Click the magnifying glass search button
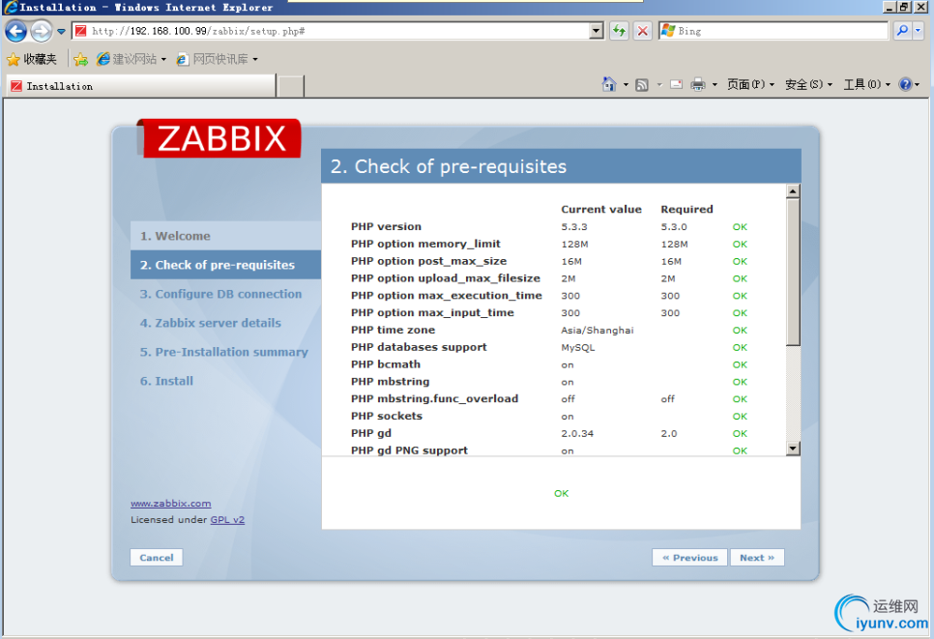Image resolution: width=934 pixels, height=639 pixels. (902, 31)
